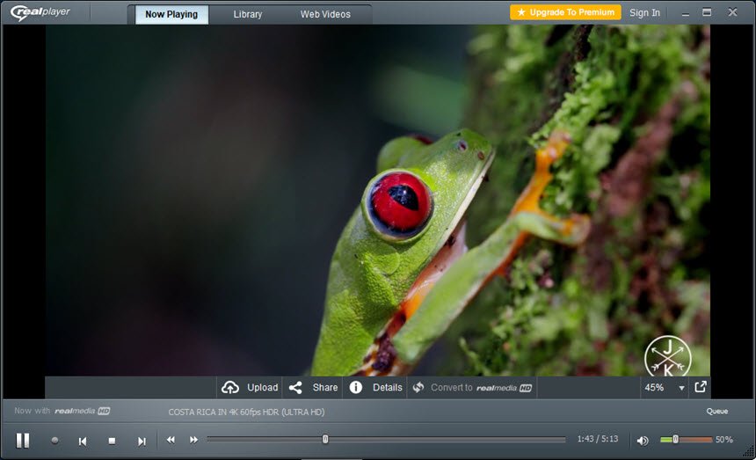Viewport: 756px width, 460px height.
Task: Click the resize grip corner
Action: coord(749,451)
